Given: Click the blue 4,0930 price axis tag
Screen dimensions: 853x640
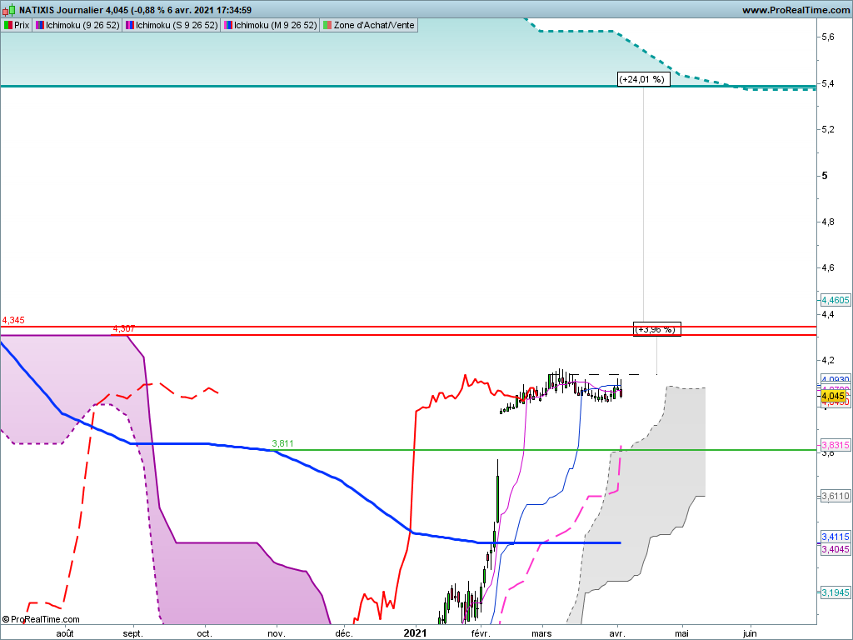Looking at the screenshot, I should [x=835, y=379].
